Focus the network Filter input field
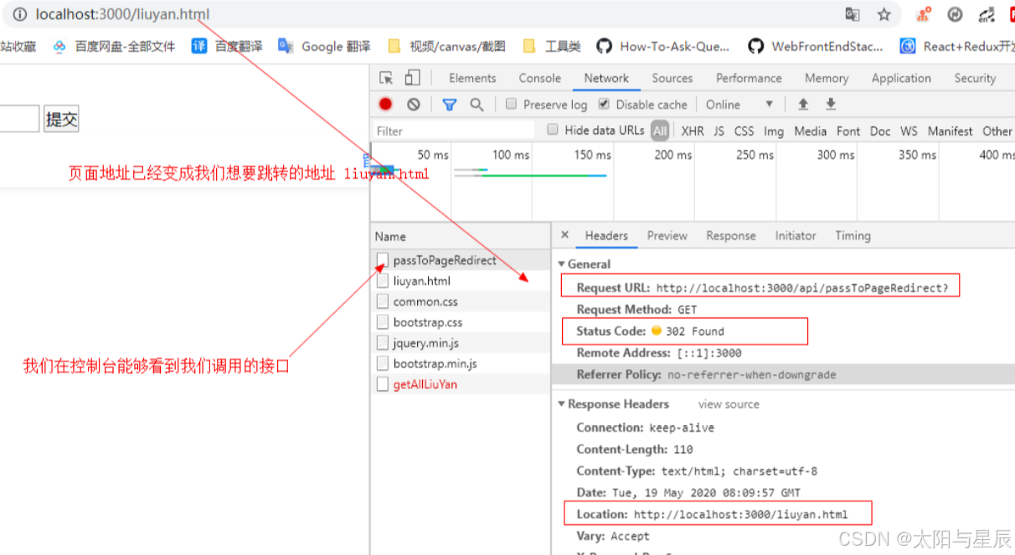Viewport: 1015px width, 555px height. (x=453, y=131)
